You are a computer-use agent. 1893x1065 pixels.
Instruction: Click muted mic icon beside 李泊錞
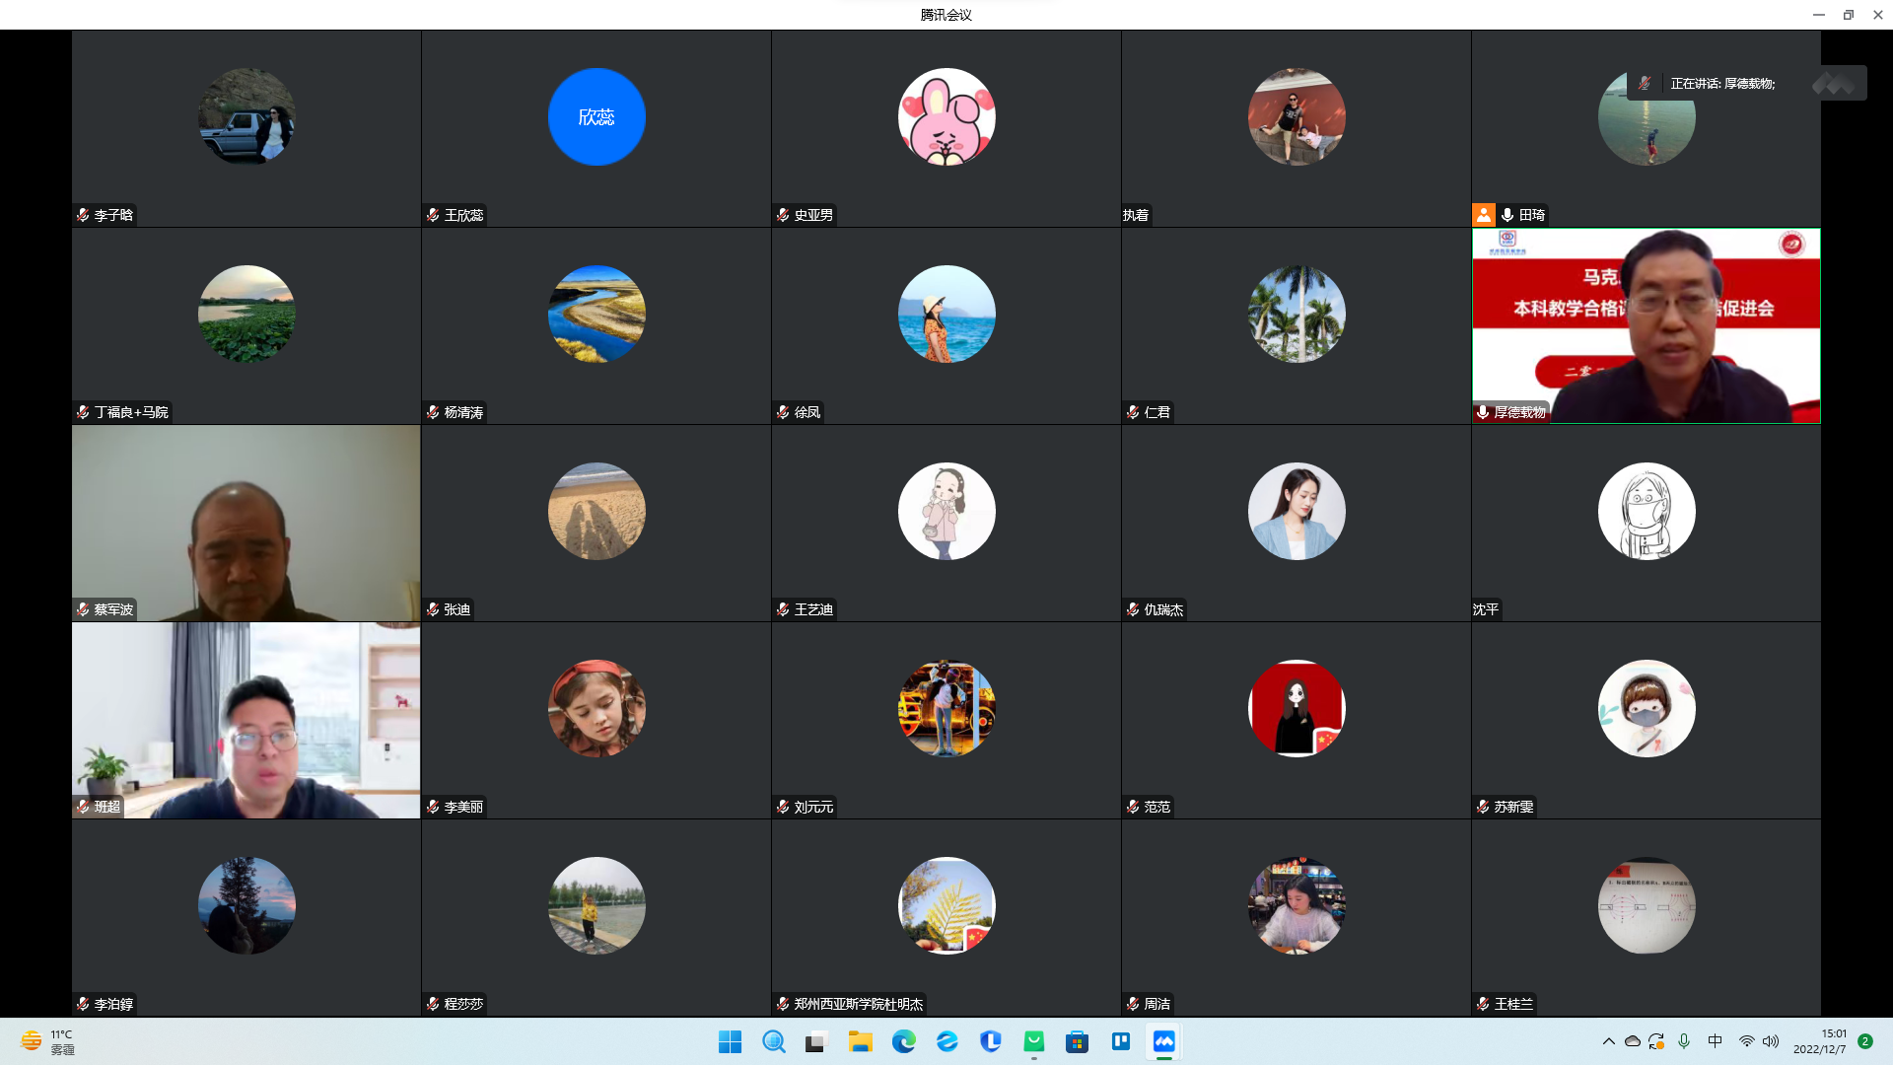click(x=83, y=1004)
